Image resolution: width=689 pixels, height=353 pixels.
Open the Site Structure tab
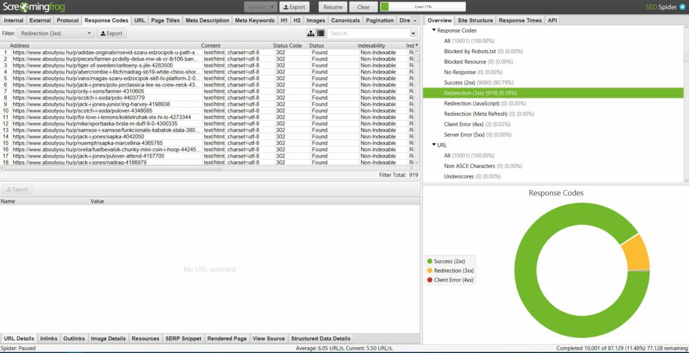(475, 21)
